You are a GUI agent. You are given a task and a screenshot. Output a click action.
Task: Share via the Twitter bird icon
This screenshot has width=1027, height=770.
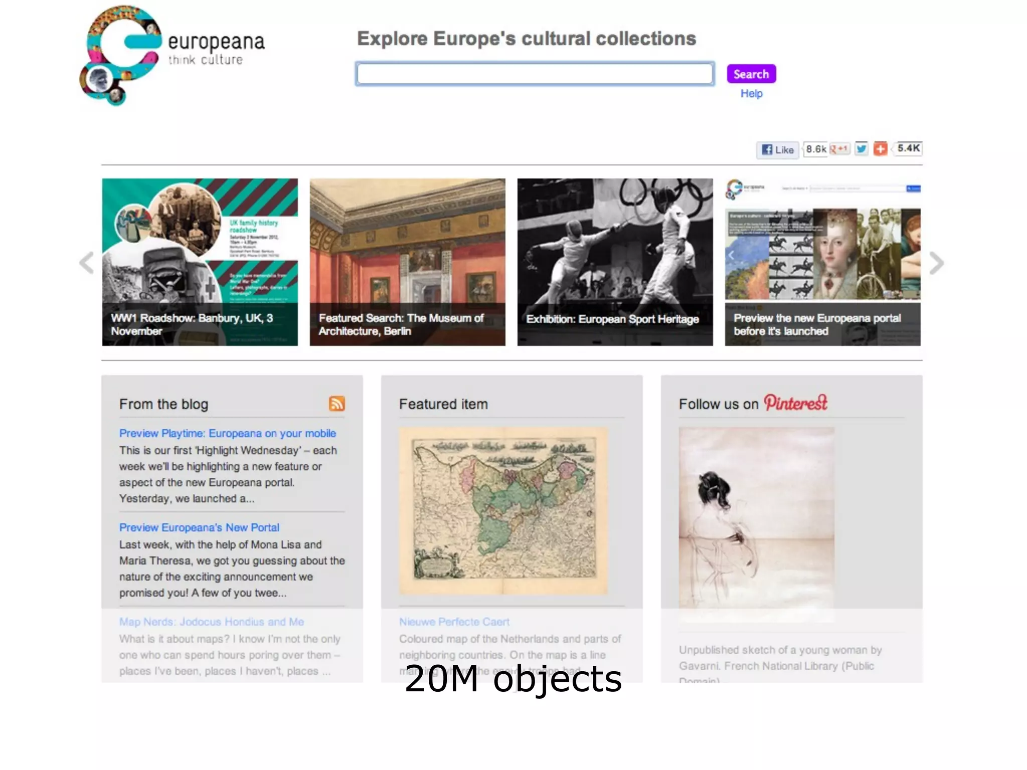point(861,149)
